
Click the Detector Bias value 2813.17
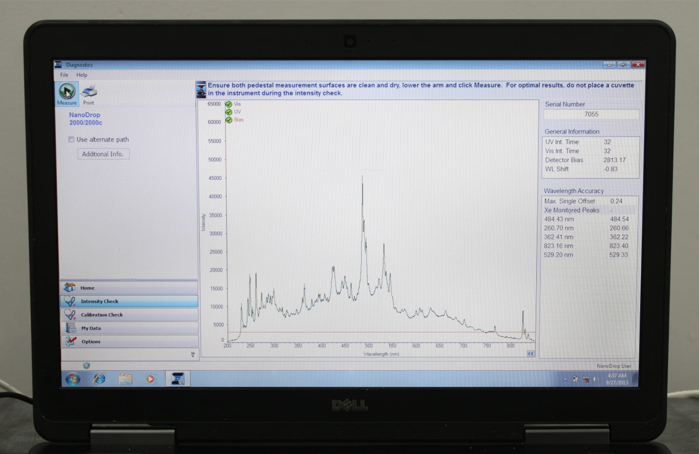click(x=614, y=160)
